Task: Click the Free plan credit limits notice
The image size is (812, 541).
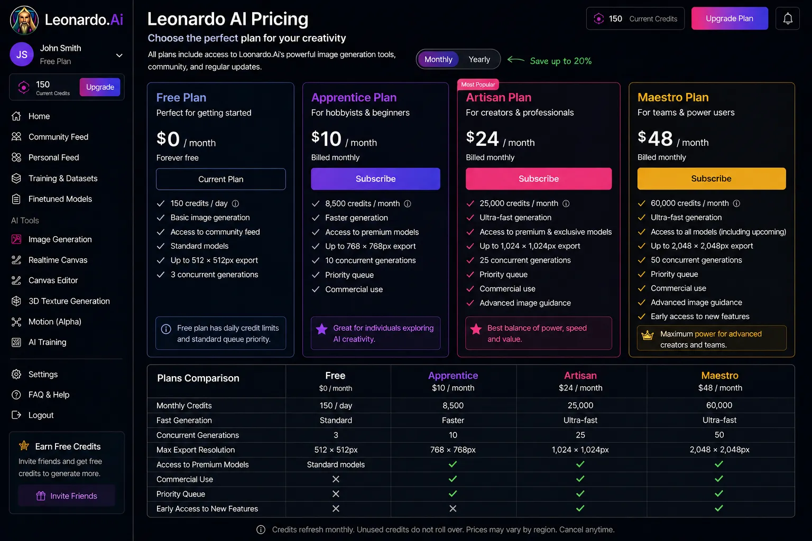Action: [x=221, y=333]
